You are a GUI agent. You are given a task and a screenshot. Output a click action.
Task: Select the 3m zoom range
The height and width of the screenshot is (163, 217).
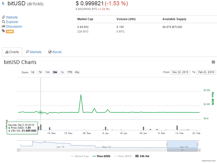[x=55, y=72]
